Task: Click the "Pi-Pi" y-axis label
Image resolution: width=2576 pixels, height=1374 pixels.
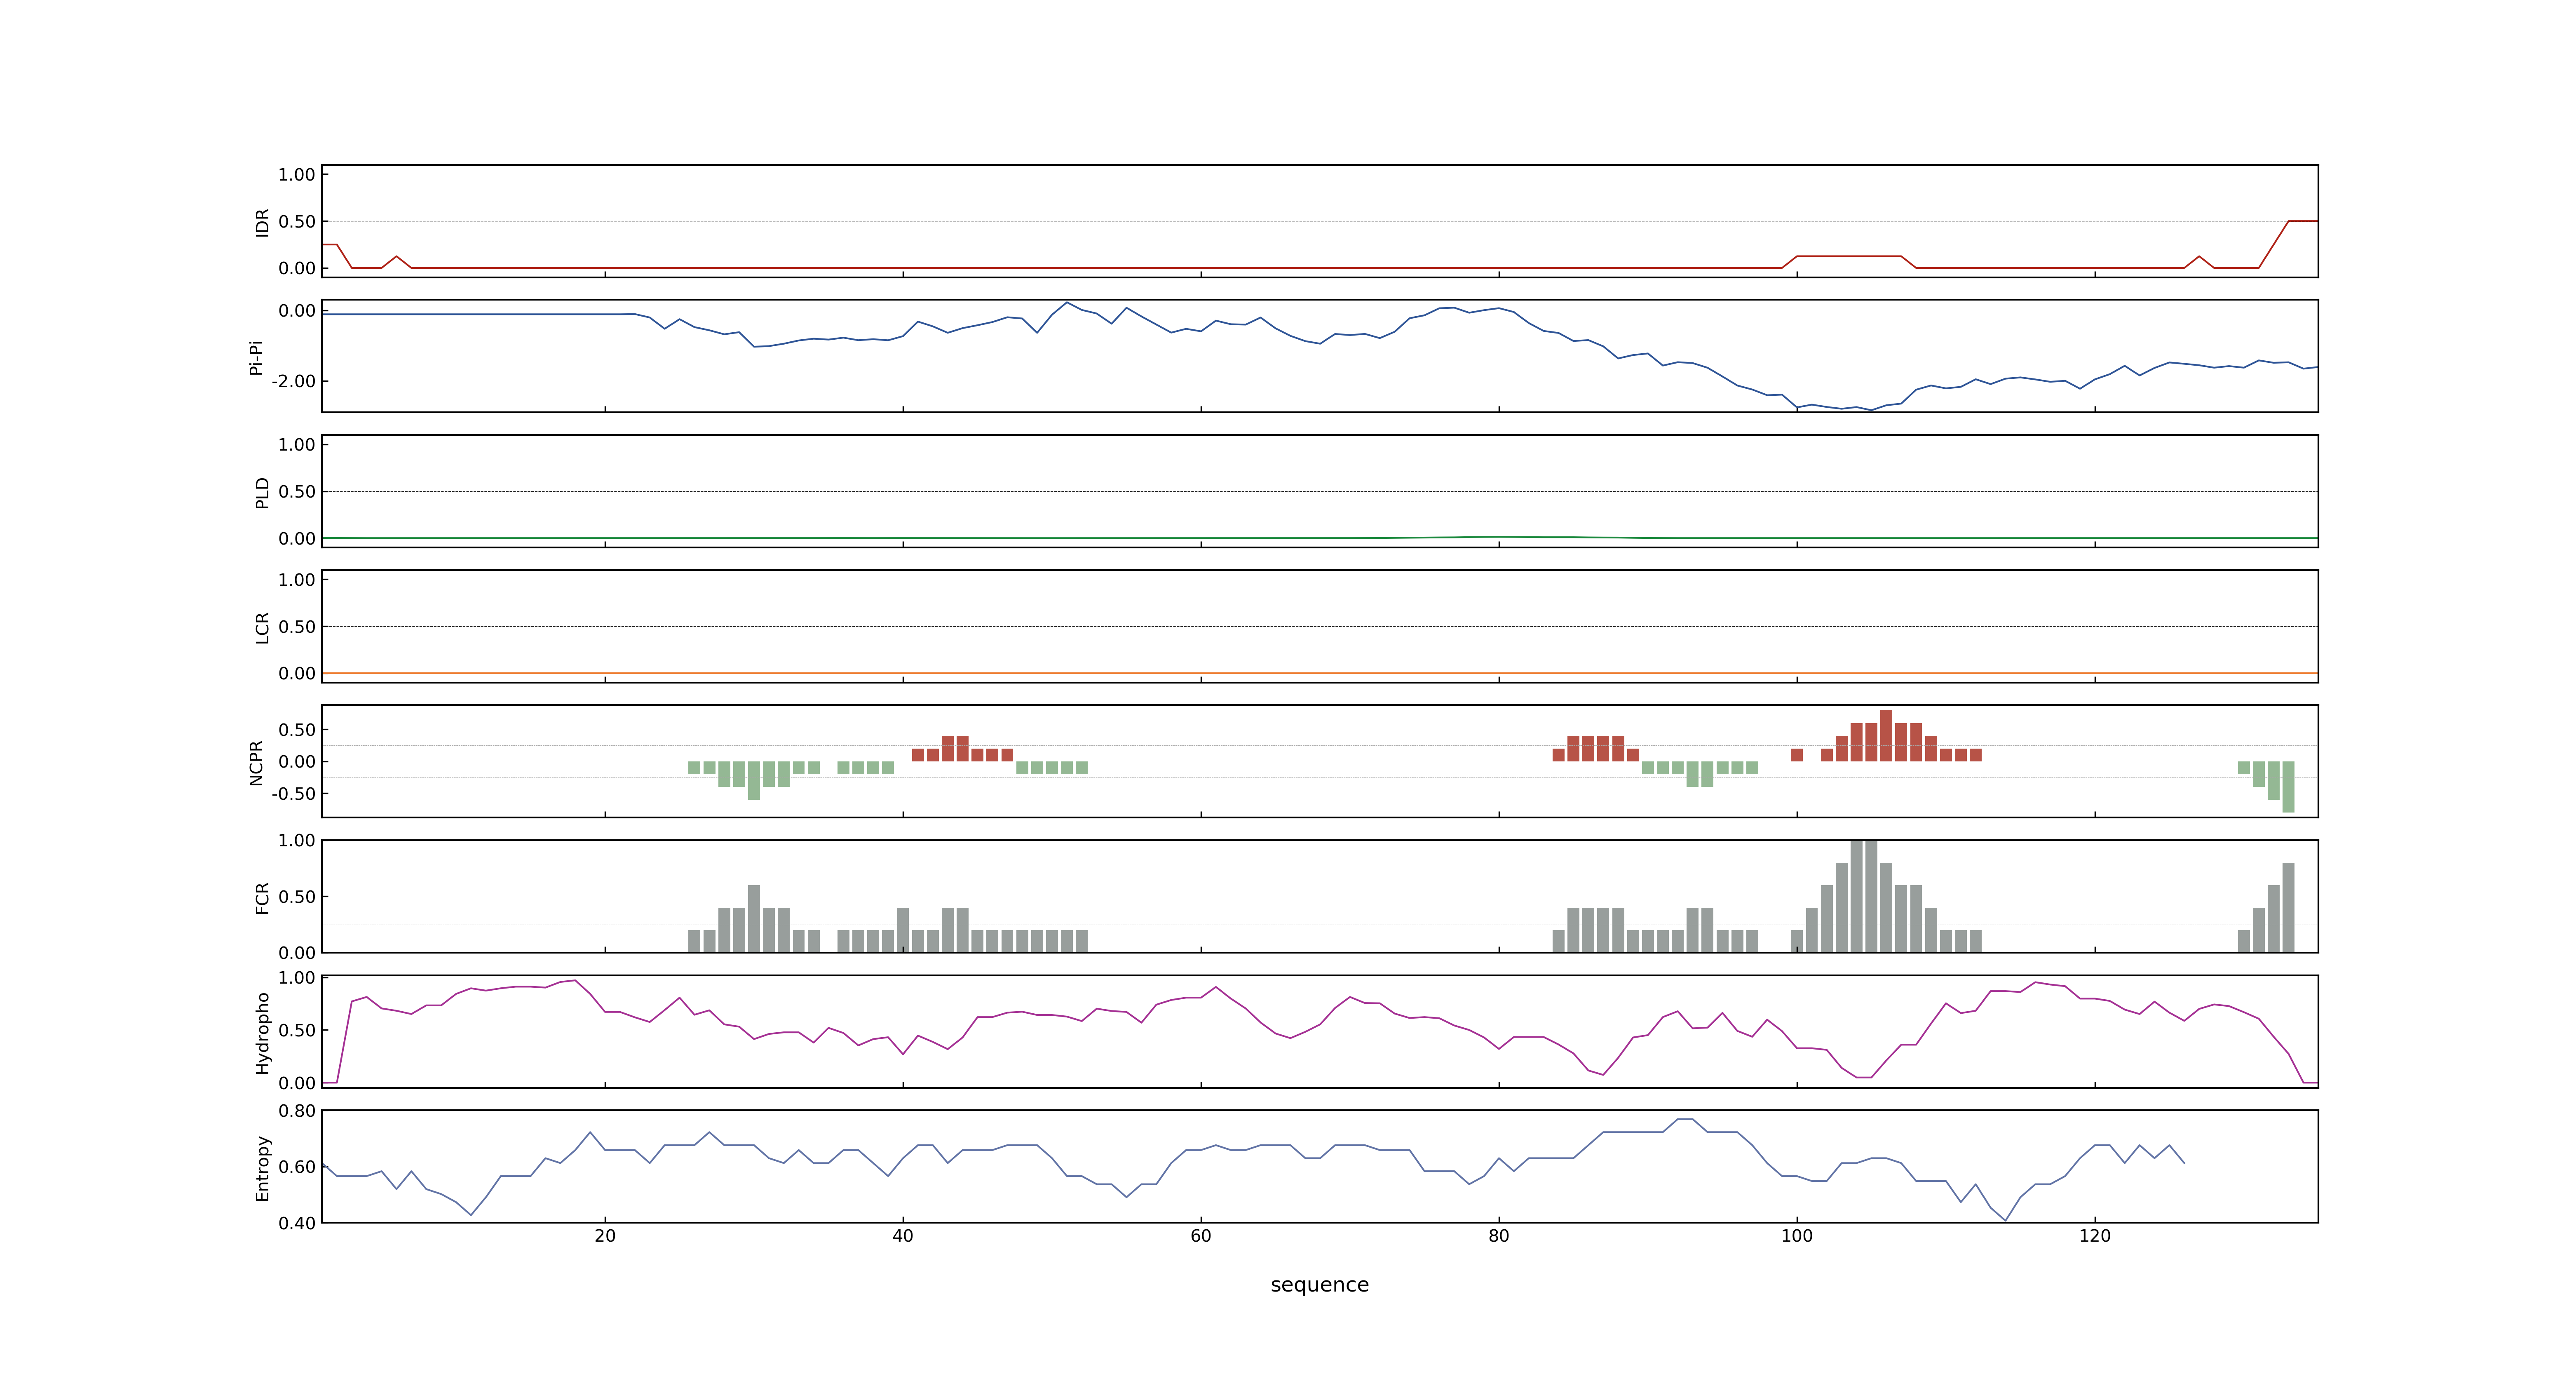Action: tap(256, 357)
